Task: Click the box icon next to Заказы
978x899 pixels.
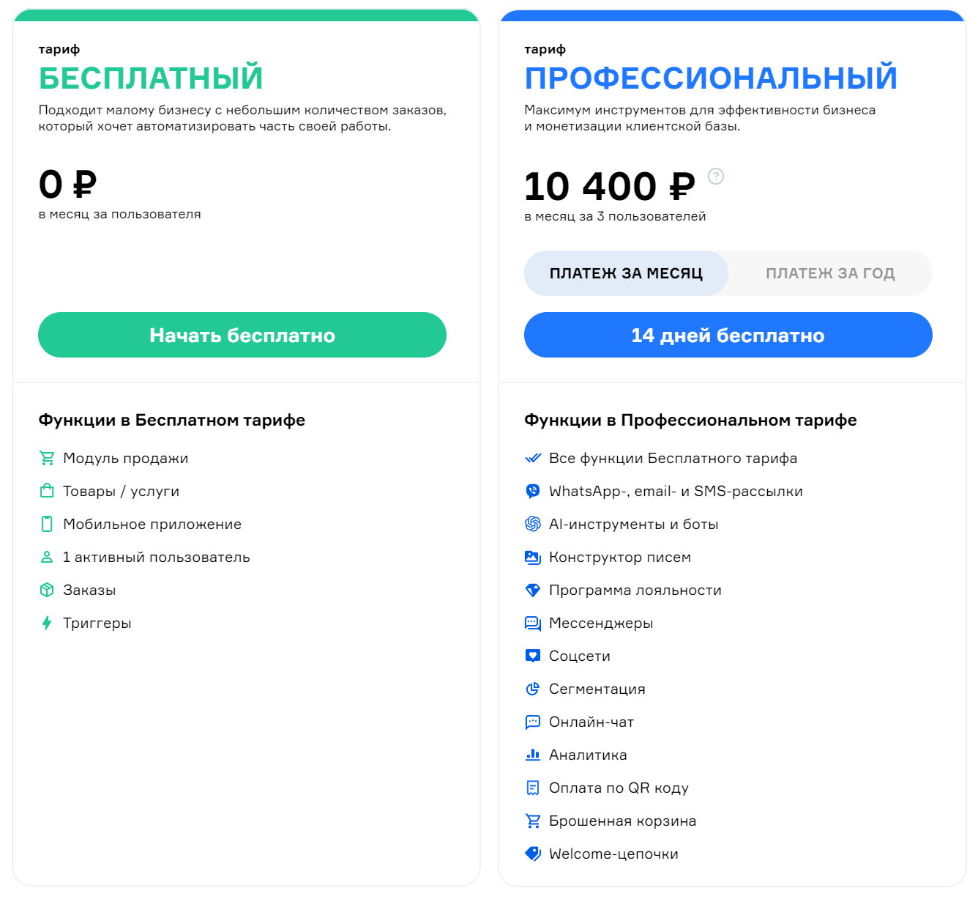Action: pyautogui.click(x=47, y=590)
